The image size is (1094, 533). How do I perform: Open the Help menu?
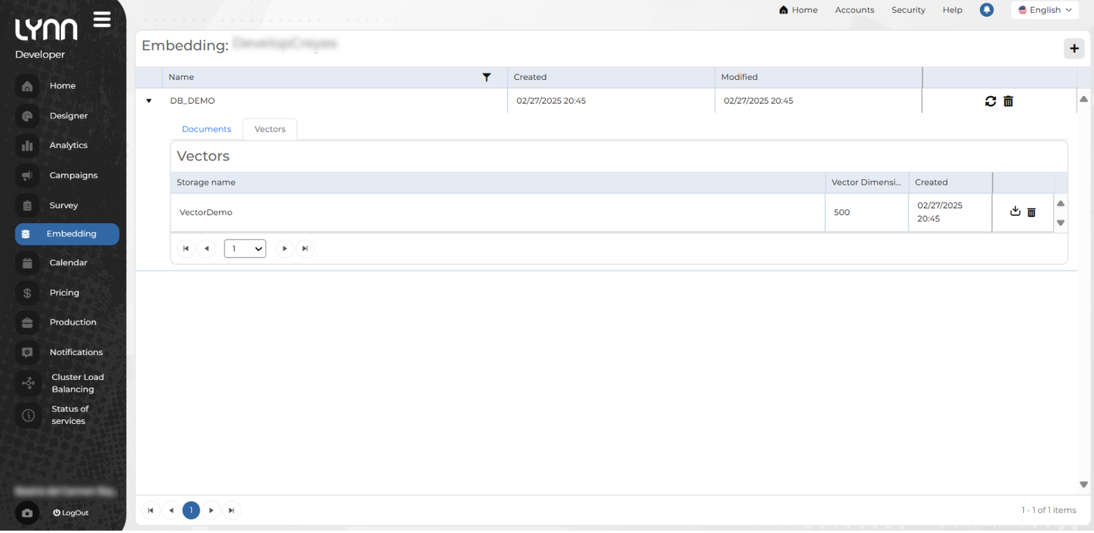click(952, 10)
